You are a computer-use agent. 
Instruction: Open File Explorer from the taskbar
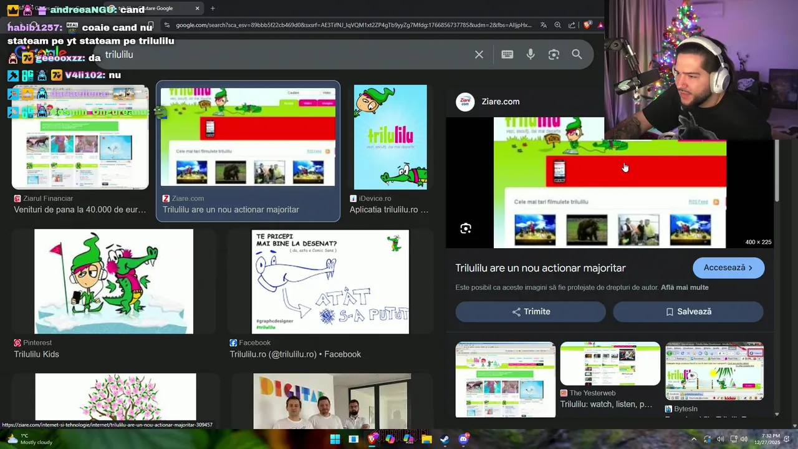426,439
